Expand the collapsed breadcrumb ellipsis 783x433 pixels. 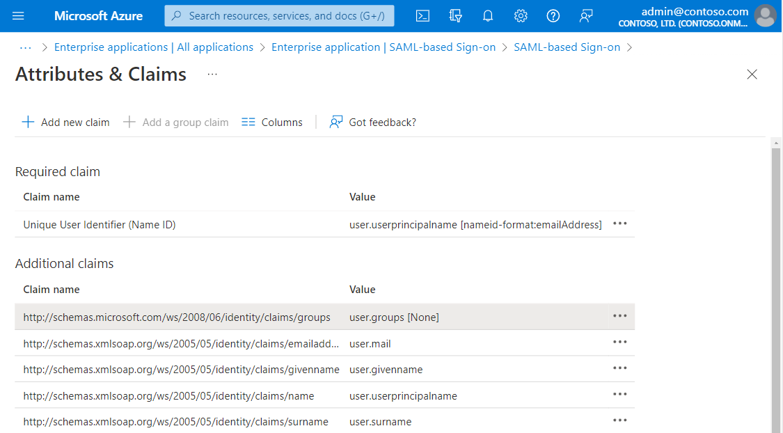pos(25,47)
